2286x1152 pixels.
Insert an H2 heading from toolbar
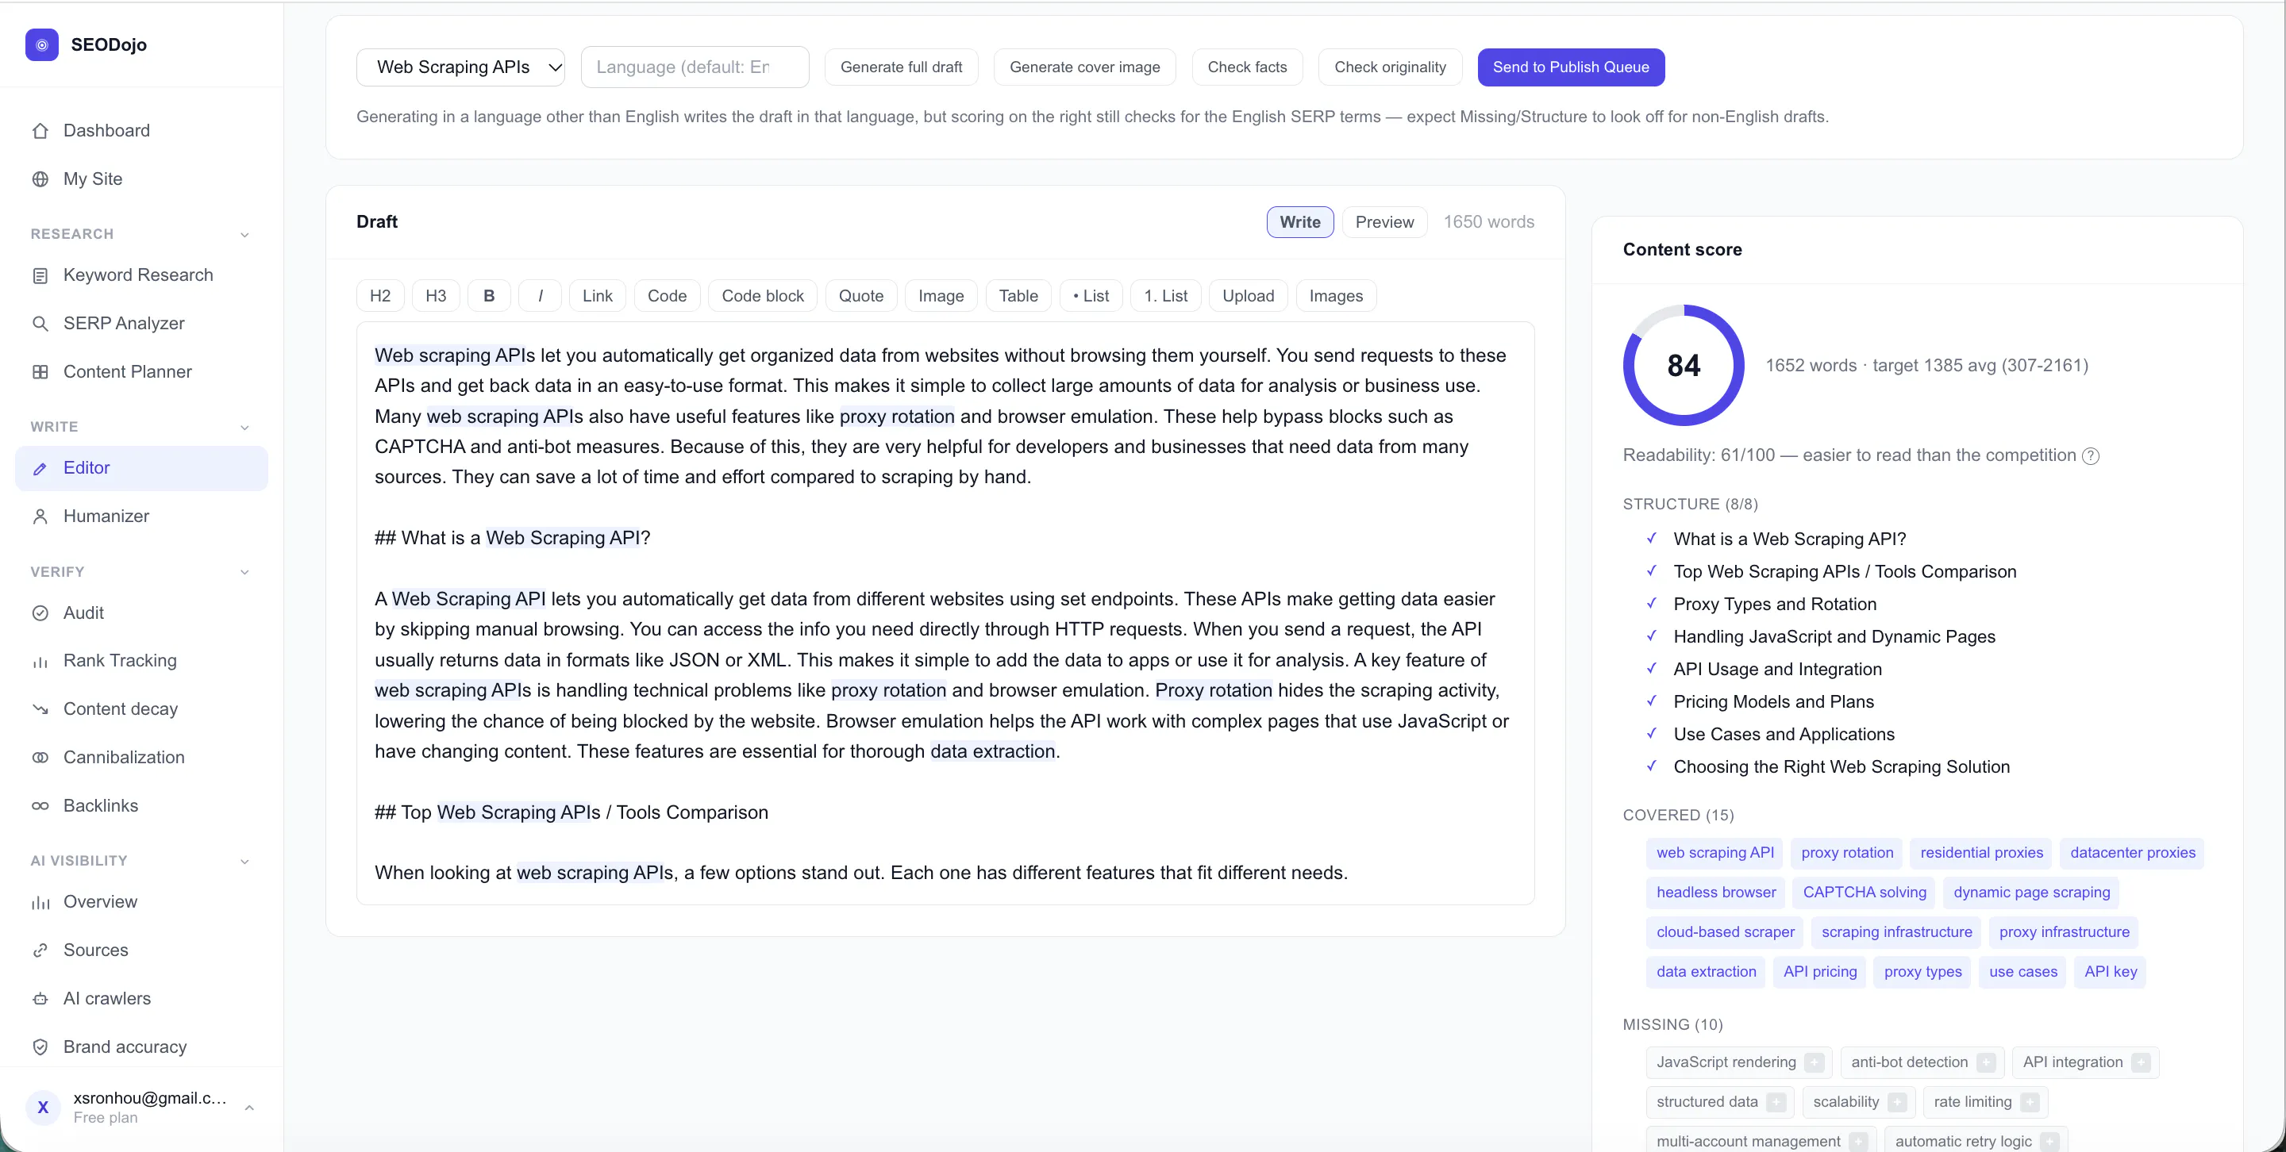pyautogui.click(x=380, y=296)
